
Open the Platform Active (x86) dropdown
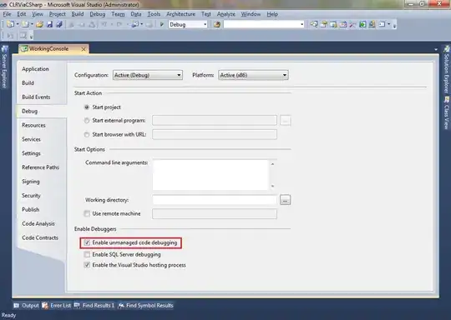click(x=253, y=75)
